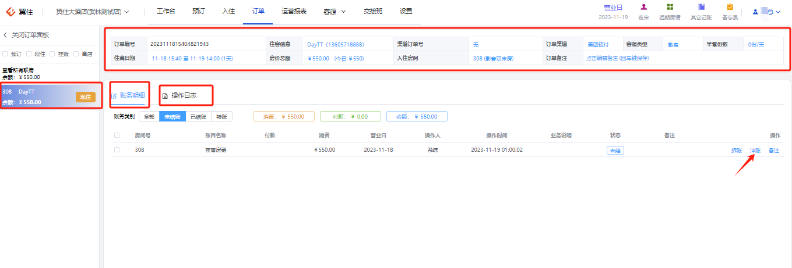Screen dimensions: 792x268
Task: Click the operation time 2023-11-19 01:00:02
Action: pos(497,150)
